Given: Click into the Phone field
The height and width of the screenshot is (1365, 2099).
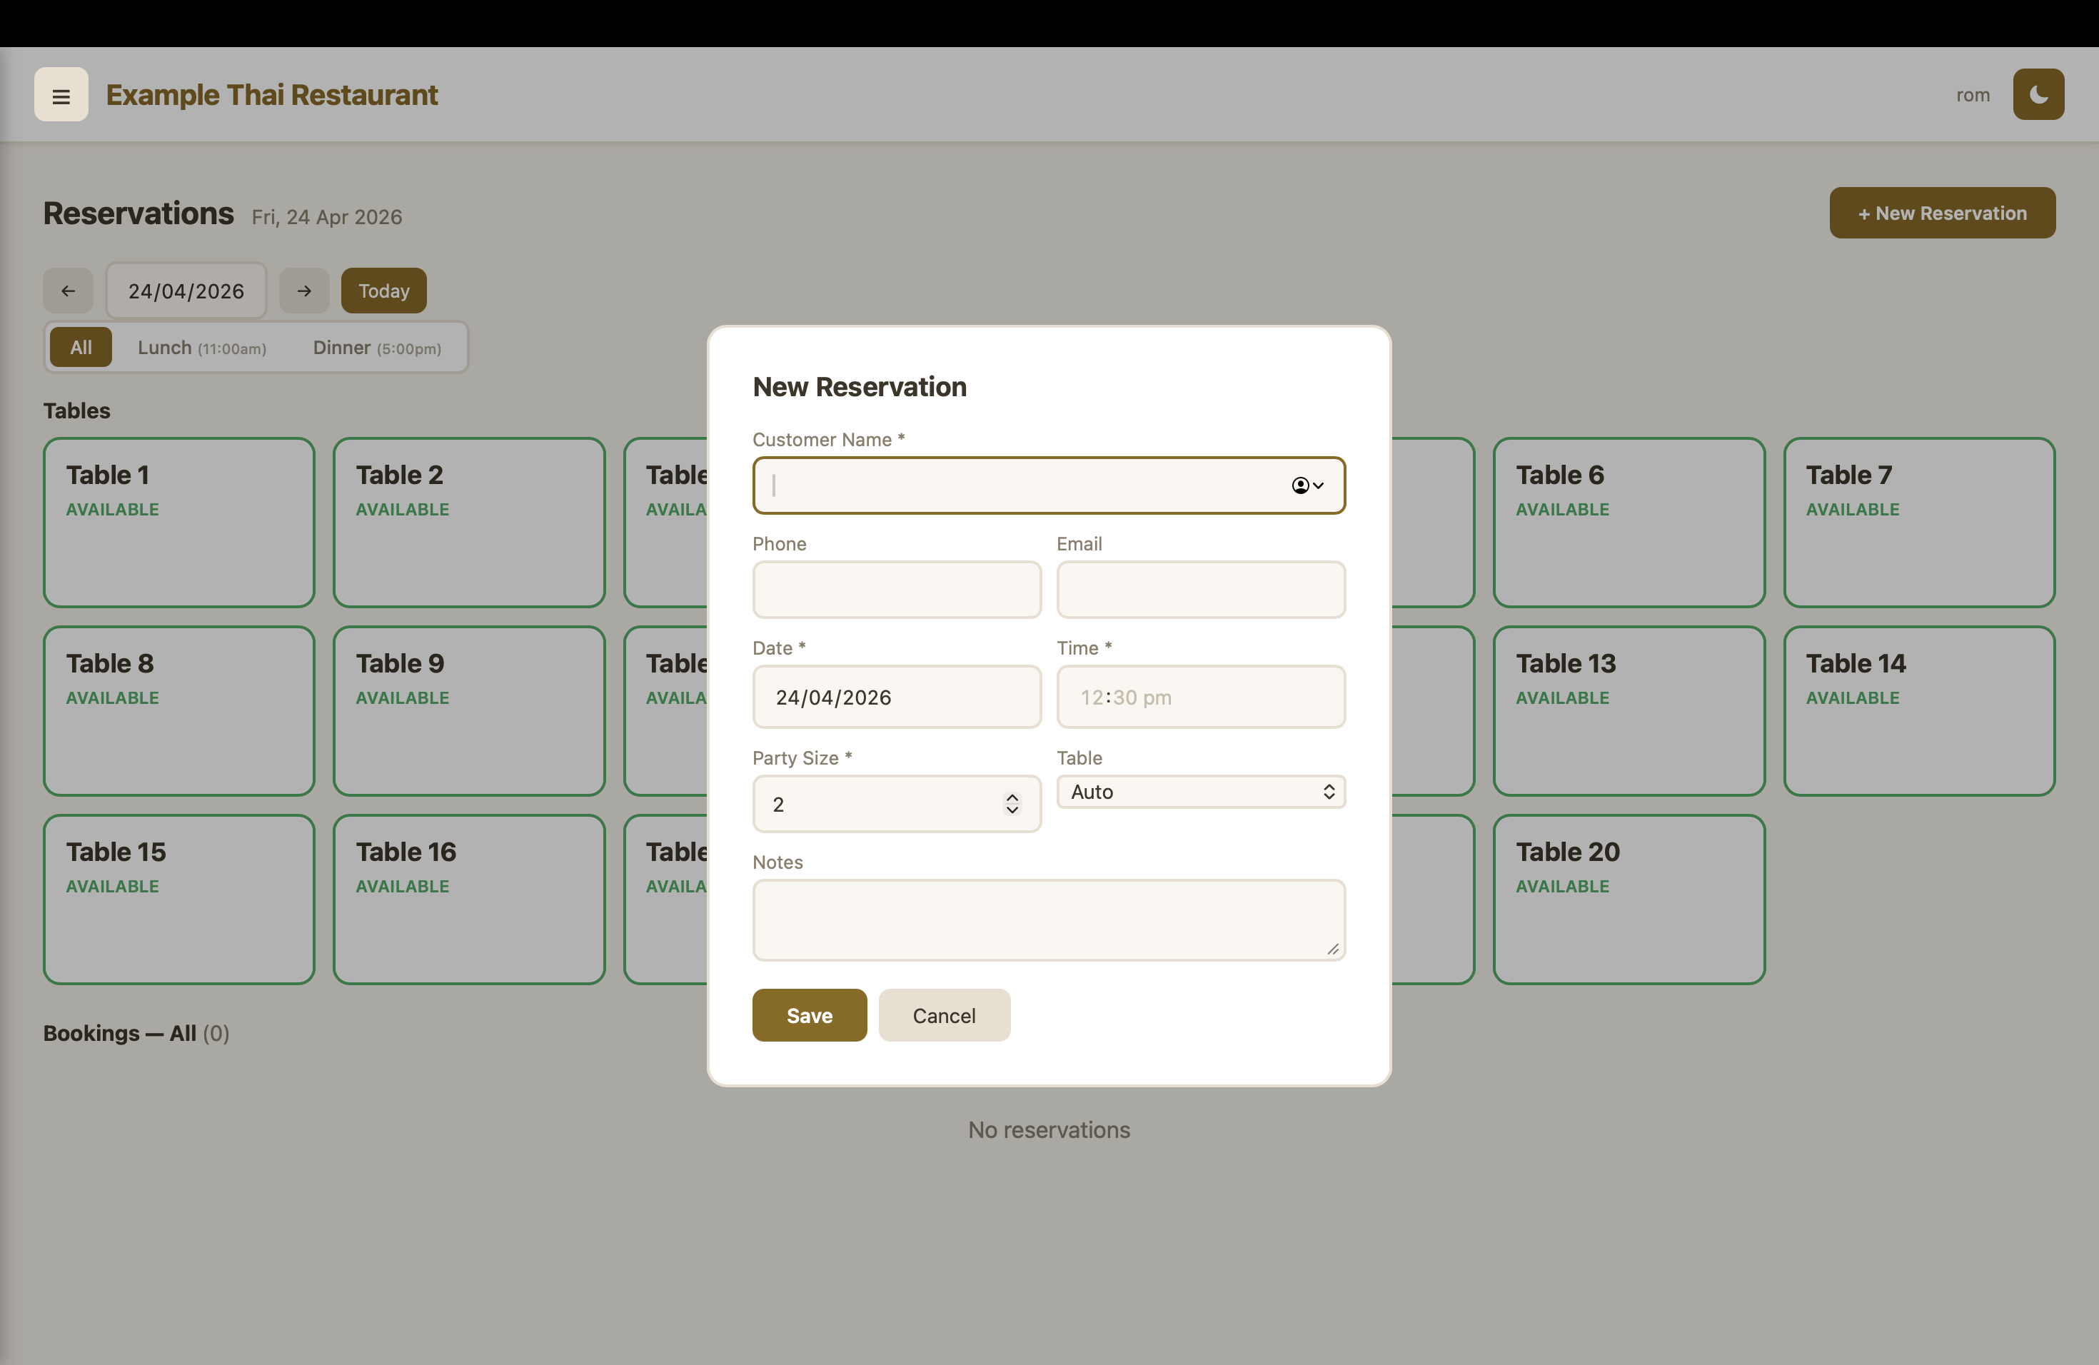Looking at the screenshot, I should 897,589.
